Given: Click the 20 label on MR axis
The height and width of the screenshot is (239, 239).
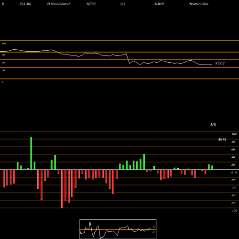Looking at the screenshot, I should click(x=233, y=165).
